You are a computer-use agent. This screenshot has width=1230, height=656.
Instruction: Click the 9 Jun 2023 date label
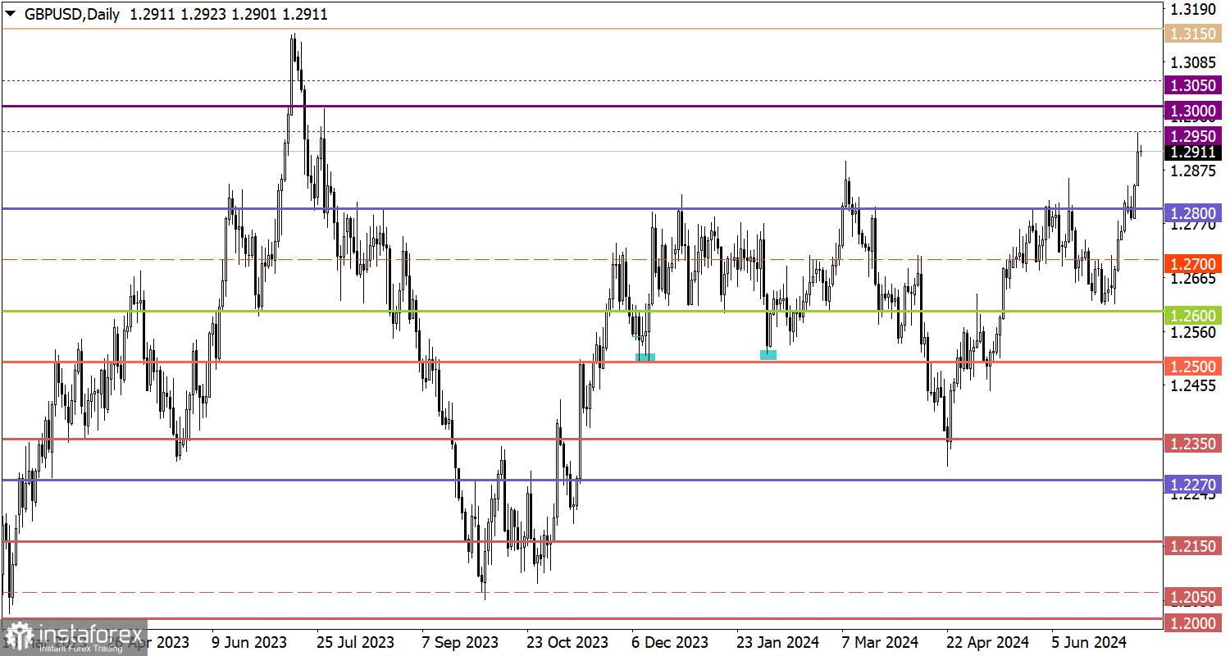tap(248, 642)
